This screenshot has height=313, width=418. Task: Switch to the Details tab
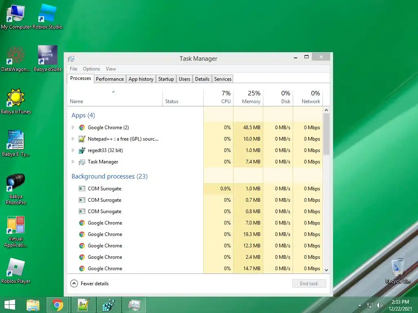[x=202, y=79]
